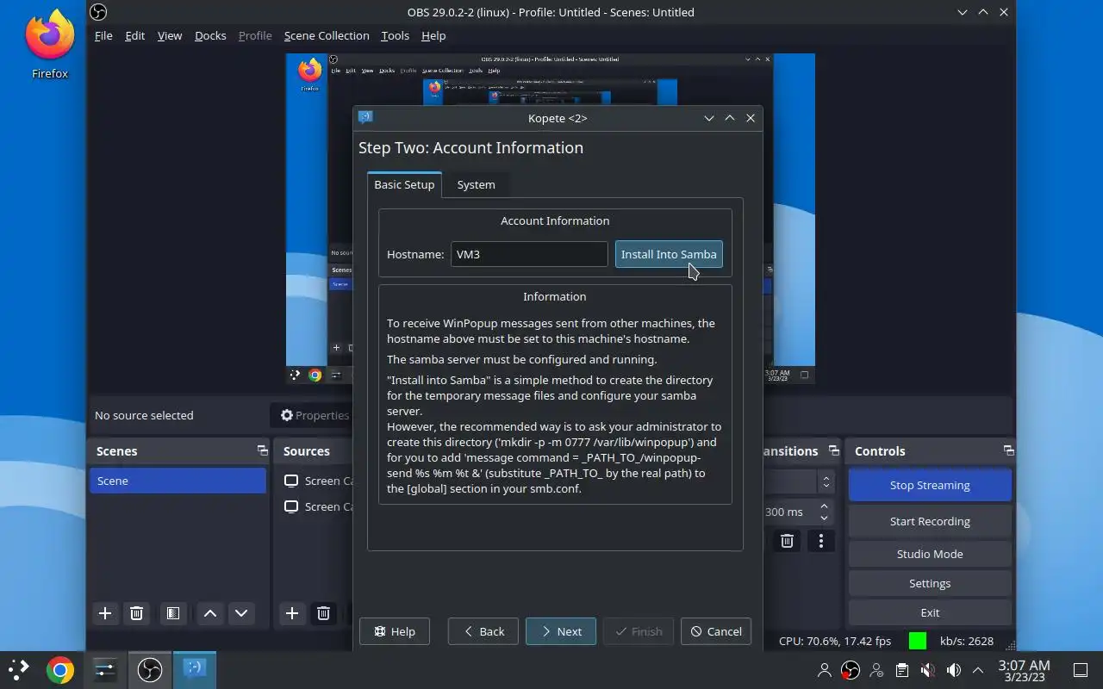Viewport: 1103px width, 689px height.
Task: Open the transition three-dot options menu
Action: (x=821, y=541)
